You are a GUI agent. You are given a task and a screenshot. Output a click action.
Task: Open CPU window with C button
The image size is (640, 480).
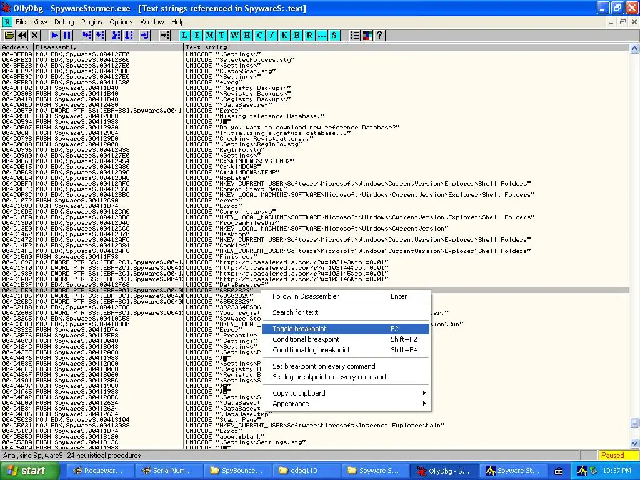259,36
